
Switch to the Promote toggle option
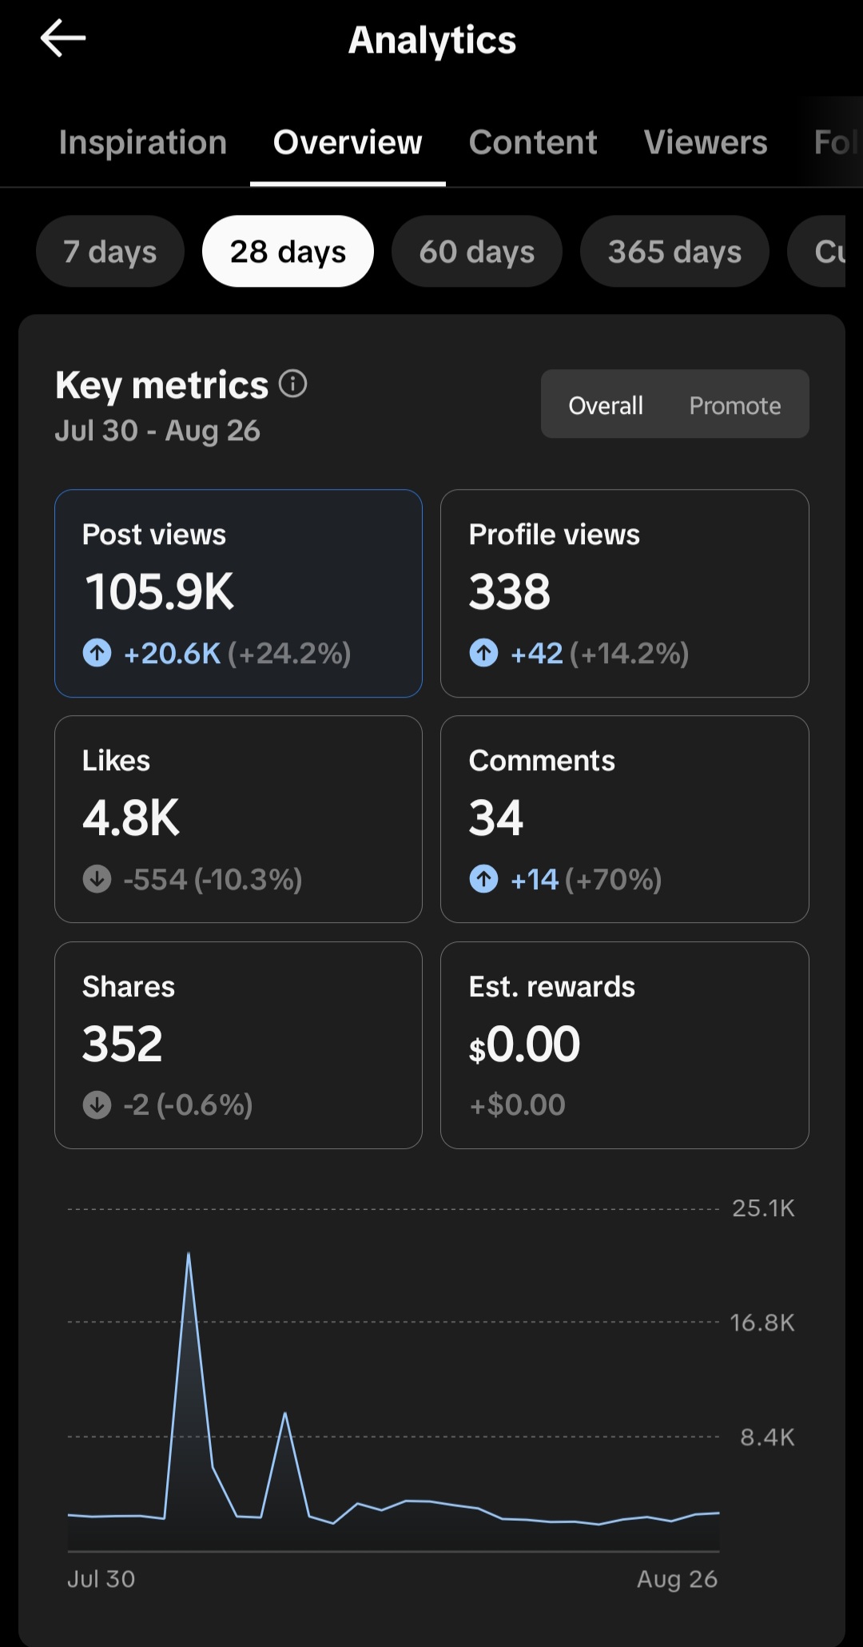point(735,405)
